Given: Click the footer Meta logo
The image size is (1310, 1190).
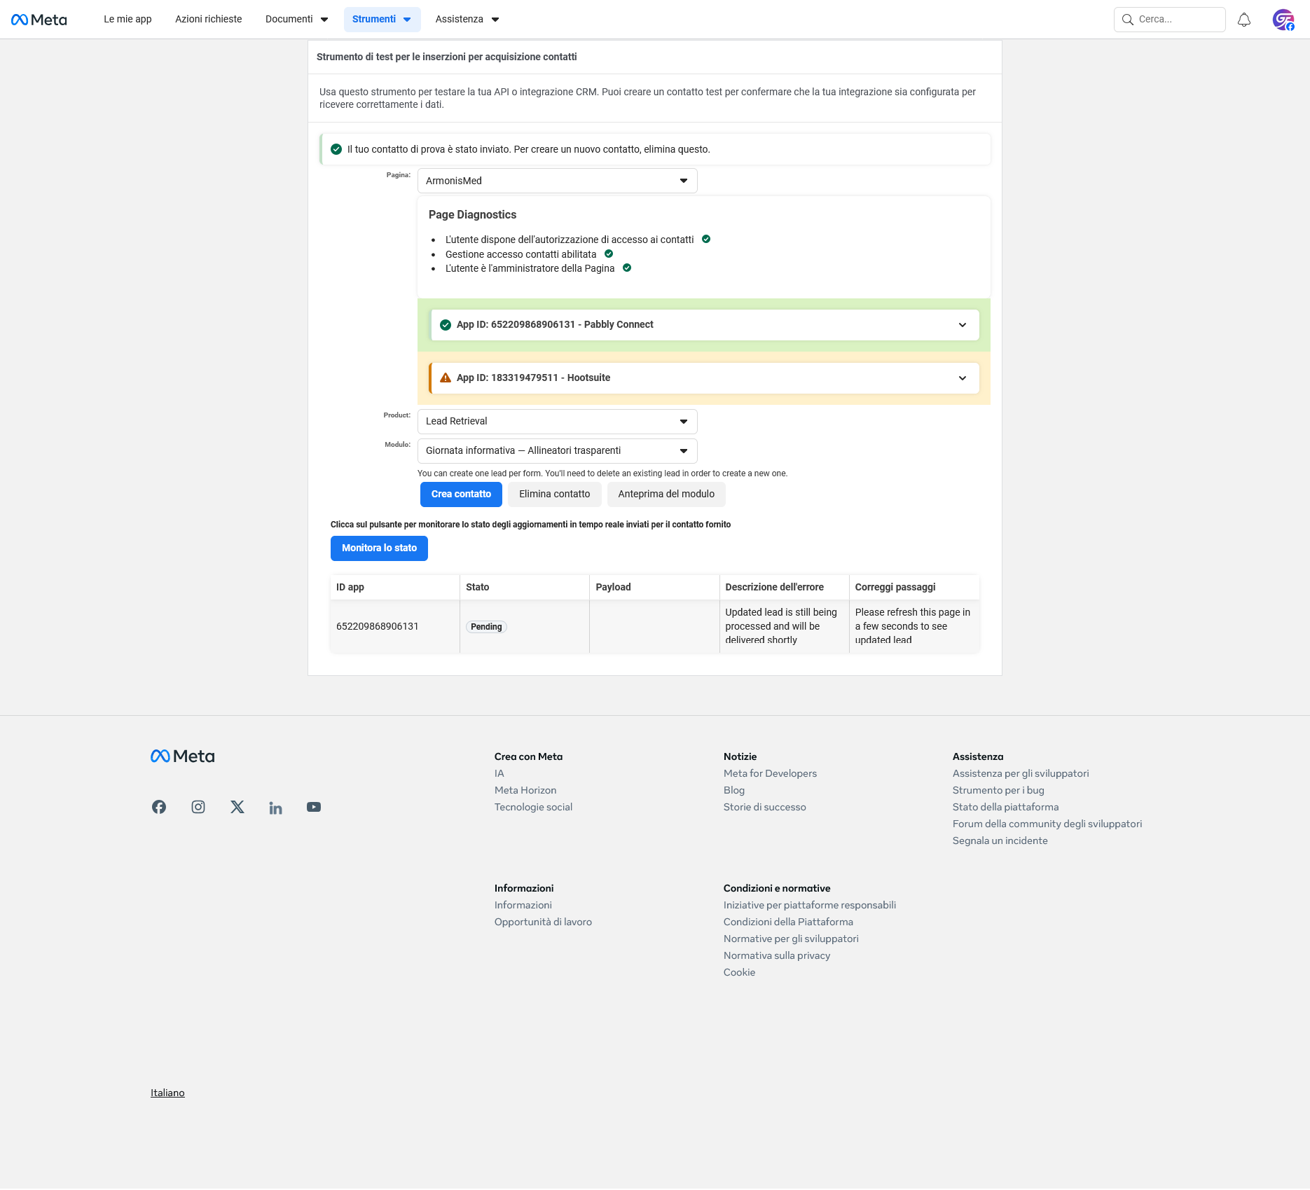Looking at the screenshot, I should coord(183,756).
